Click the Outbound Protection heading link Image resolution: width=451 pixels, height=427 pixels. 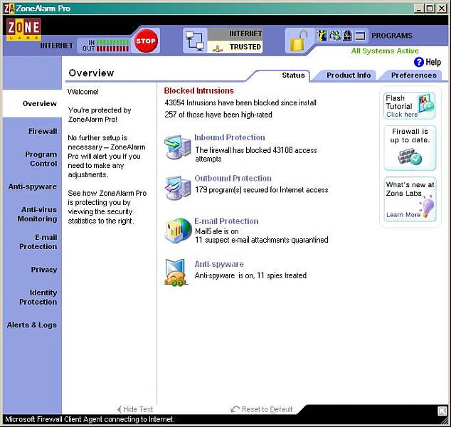pos(233,179)
